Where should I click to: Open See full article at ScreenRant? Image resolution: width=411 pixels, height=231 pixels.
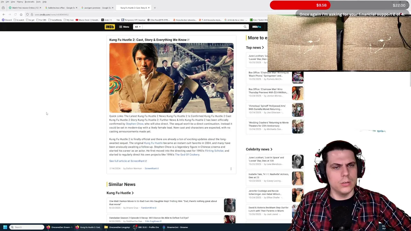point(128,161)
